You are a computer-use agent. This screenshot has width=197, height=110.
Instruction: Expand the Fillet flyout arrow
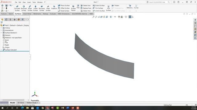[x=78, y=11]
